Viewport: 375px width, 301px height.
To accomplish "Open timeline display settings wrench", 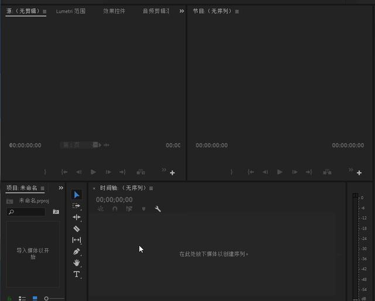I will tap(158, 209).
